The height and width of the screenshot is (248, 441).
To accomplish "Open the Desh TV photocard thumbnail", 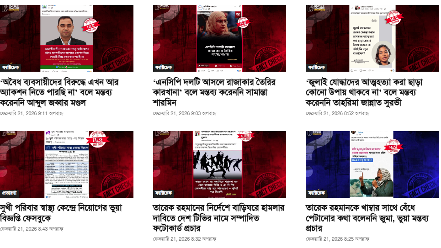I will point(219,164).
